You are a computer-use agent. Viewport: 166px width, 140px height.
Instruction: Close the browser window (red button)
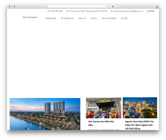[10, 7]
